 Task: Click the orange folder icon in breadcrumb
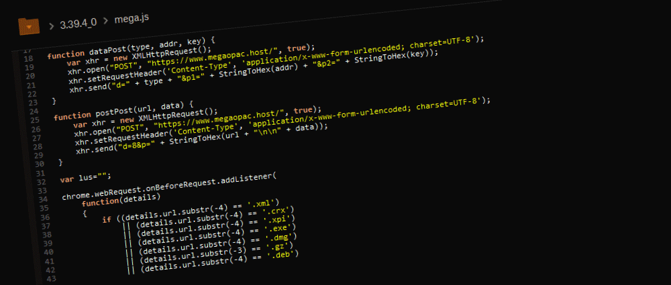(29, 25)
